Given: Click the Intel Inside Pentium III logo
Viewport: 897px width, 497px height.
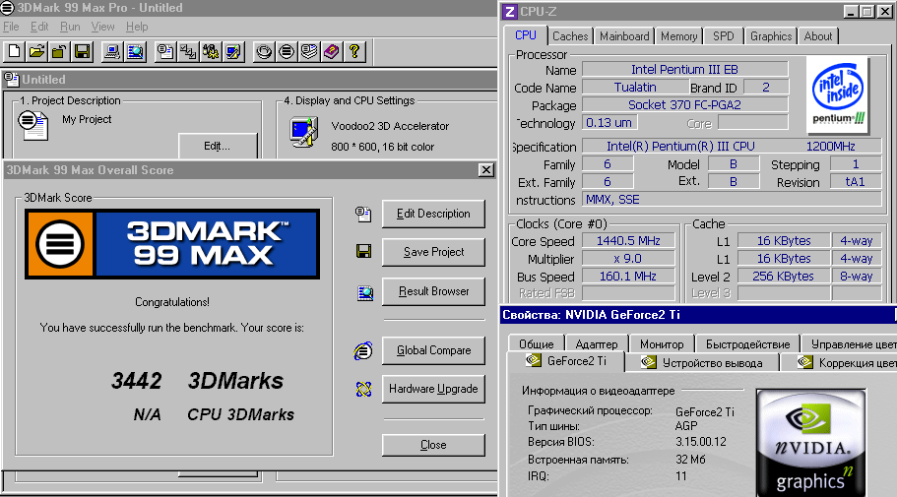Looking at the screenshot, I should point(838,93).
